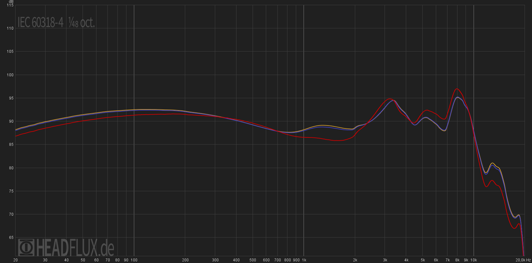The height and width of the screenshot is (263, 532).
Task: Click the red curve's start at 20 Hz
Action: 16,136
